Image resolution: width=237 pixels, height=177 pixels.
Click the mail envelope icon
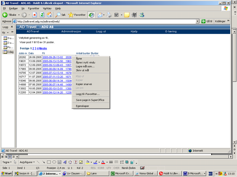coord(100,15)
